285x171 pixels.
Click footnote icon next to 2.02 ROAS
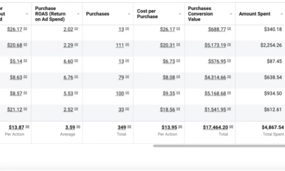(76, 29)
